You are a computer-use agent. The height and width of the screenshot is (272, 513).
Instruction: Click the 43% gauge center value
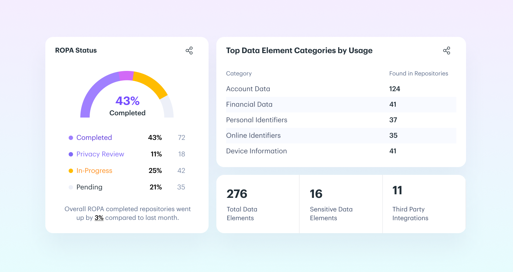coord(128,101)
